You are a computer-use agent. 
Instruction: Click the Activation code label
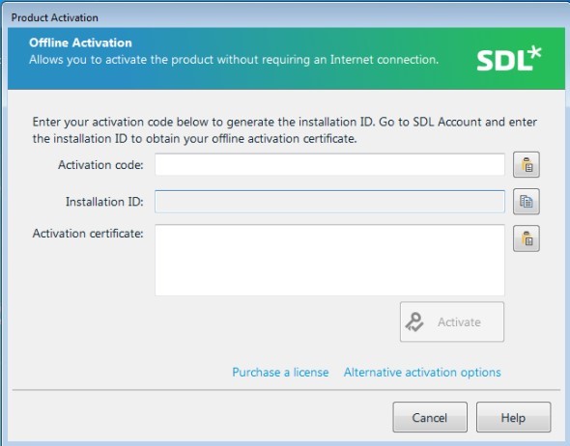[100, 165]
